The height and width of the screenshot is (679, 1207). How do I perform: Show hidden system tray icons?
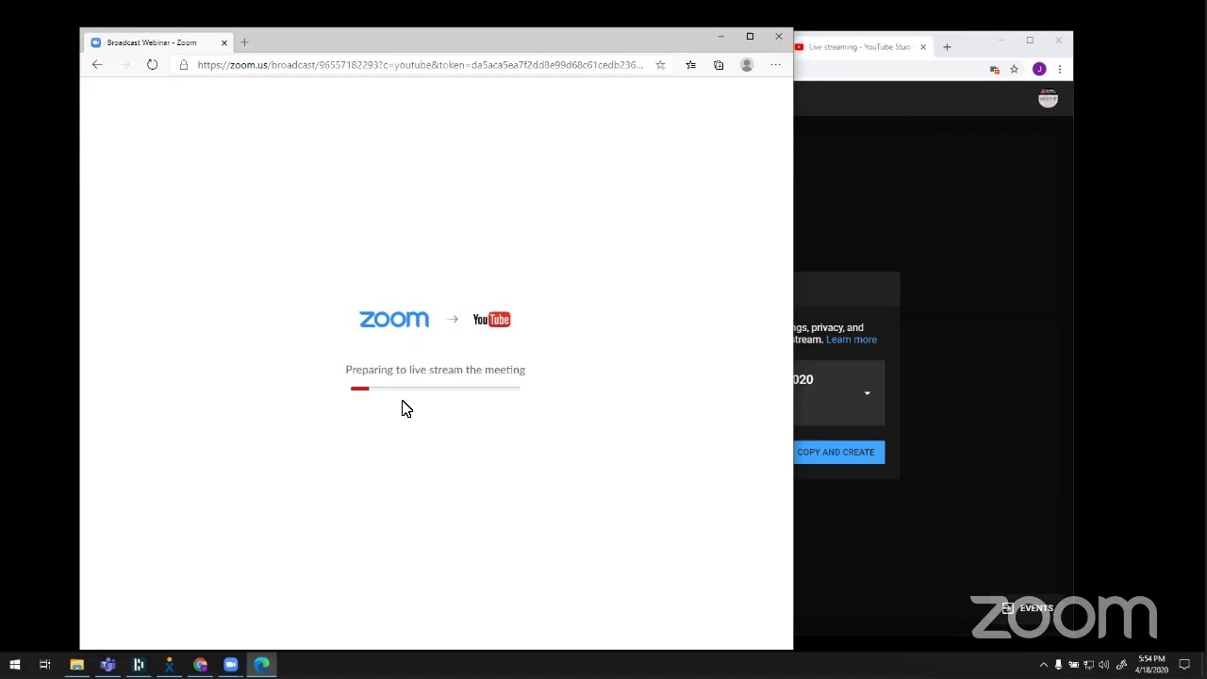tap(1043, 665)
